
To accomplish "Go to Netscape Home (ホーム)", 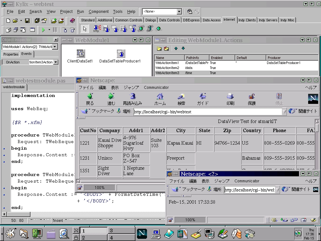I will click(160, 99).
